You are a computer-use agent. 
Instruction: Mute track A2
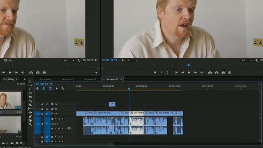pos(56,137)
